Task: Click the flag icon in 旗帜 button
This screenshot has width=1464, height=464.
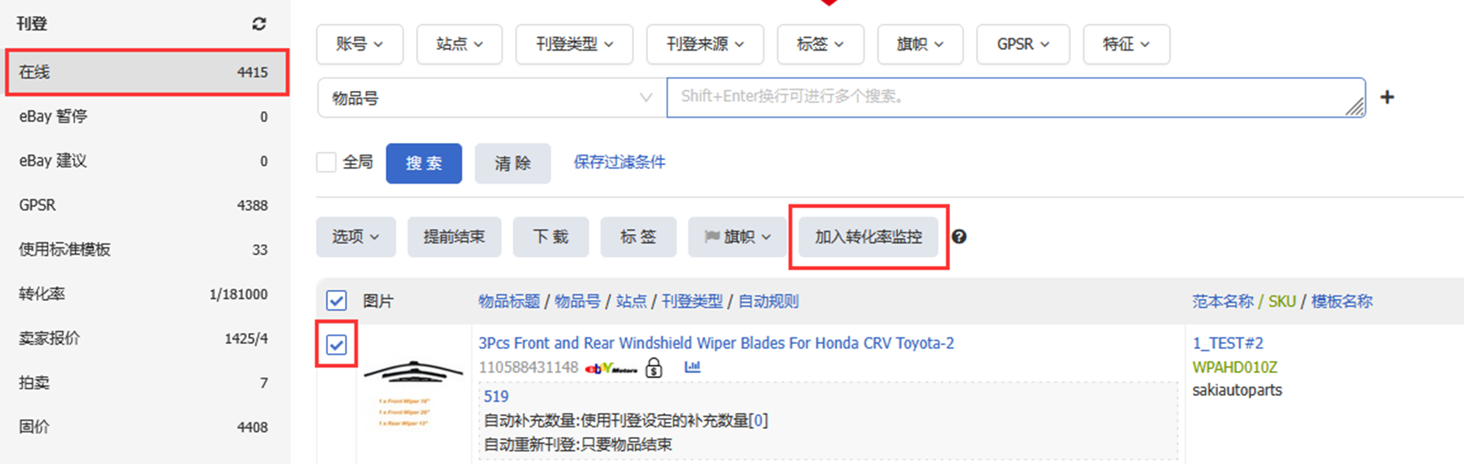Action: [x=712, y=237]
